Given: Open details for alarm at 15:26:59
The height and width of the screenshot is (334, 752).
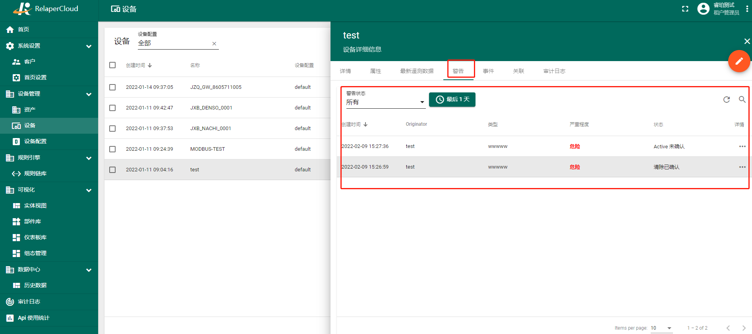Looking at the screenshot, I should (x=742, y=167).
